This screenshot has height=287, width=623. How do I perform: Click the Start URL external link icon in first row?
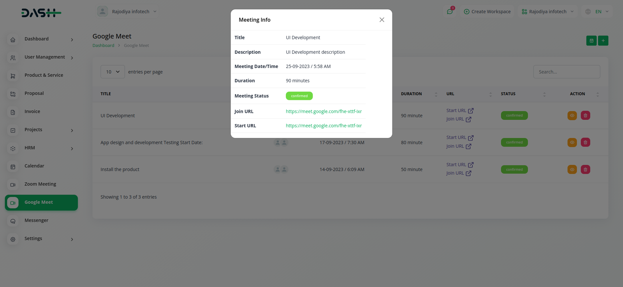click(470, 111)
